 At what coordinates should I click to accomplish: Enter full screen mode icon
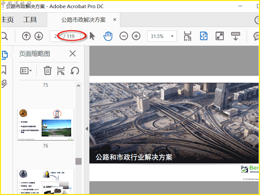click(x=220, y=36)
